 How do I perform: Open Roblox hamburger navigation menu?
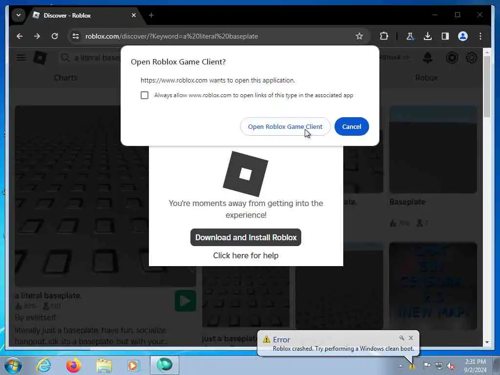point(21,58)
